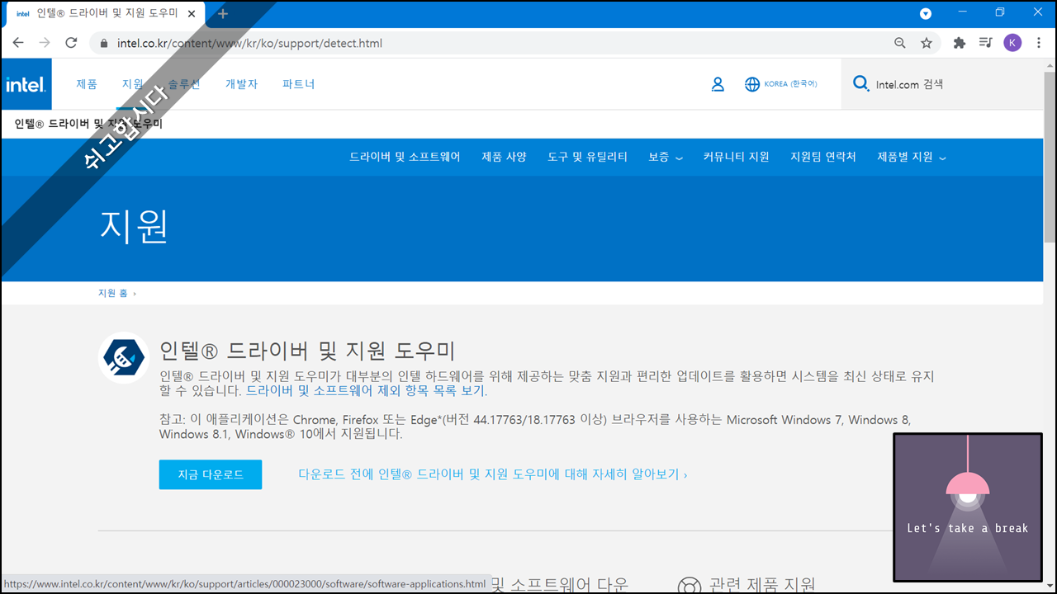Image resolution: width=1057 pixels, height=594 pixels.
Task: Open a new tab with plus button
Action: tap(223, 14)
